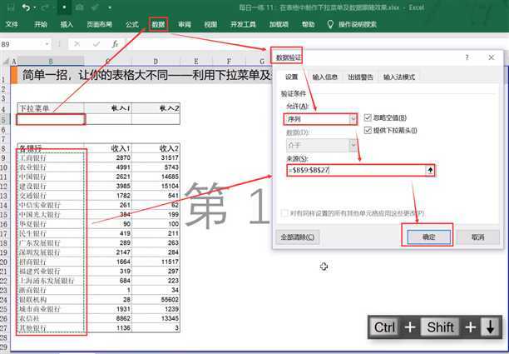Viewport: 509px width, 354px height.
Task: Click the 确定 button
Action: (x=429, y=237)
